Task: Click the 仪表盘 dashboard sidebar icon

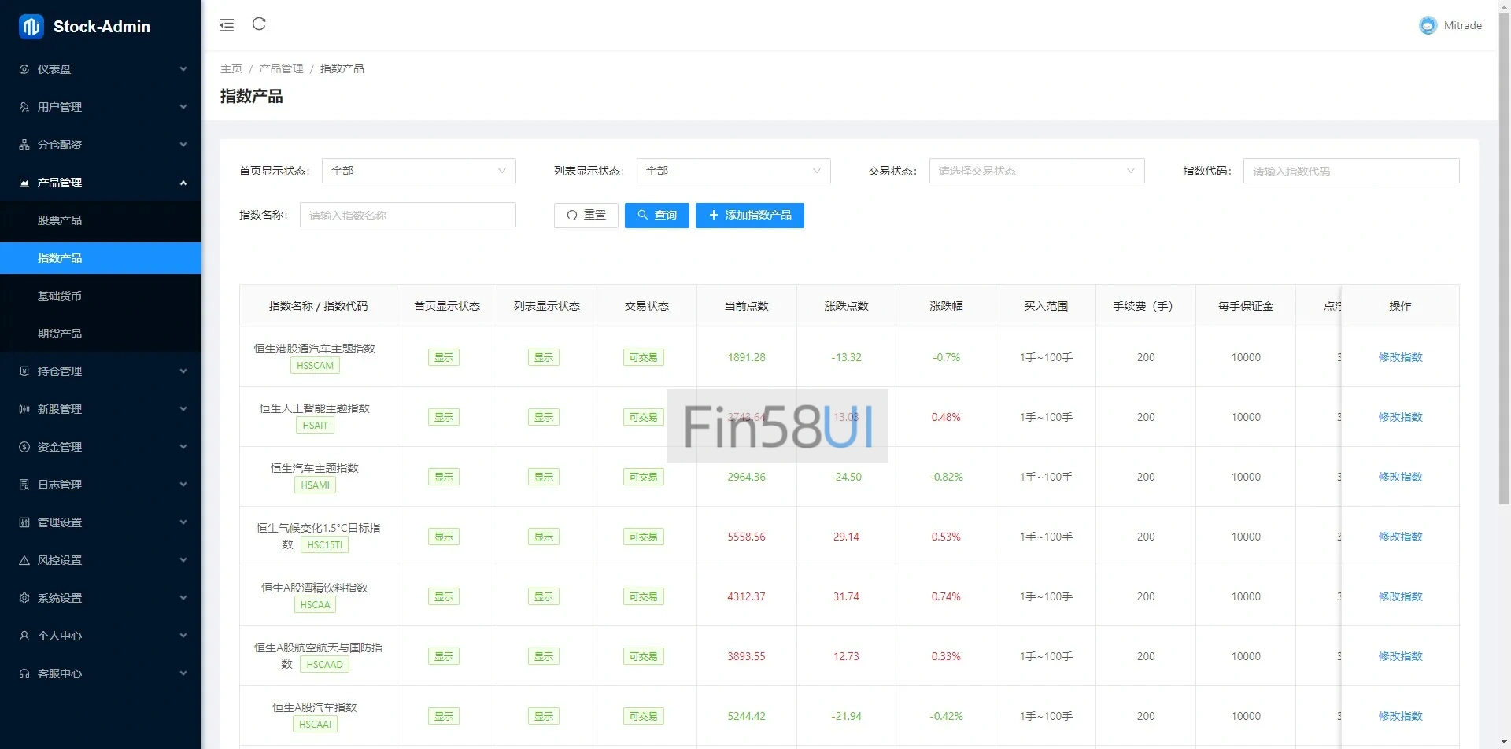Action: coord(24,69)
